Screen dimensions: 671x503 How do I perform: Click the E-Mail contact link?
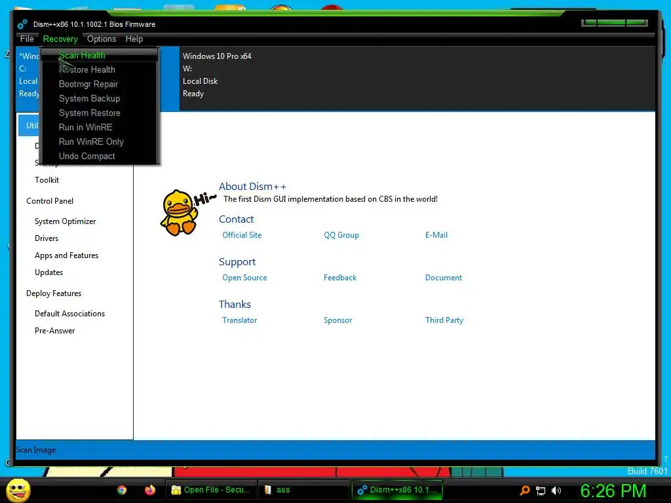pos(436,235)
